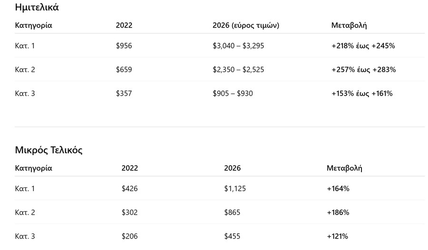Select the +164% change value

(x=338, y=189)
